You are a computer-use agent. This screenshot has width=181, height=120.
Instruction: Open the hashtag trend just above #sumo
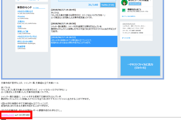(x=25, y=11)
